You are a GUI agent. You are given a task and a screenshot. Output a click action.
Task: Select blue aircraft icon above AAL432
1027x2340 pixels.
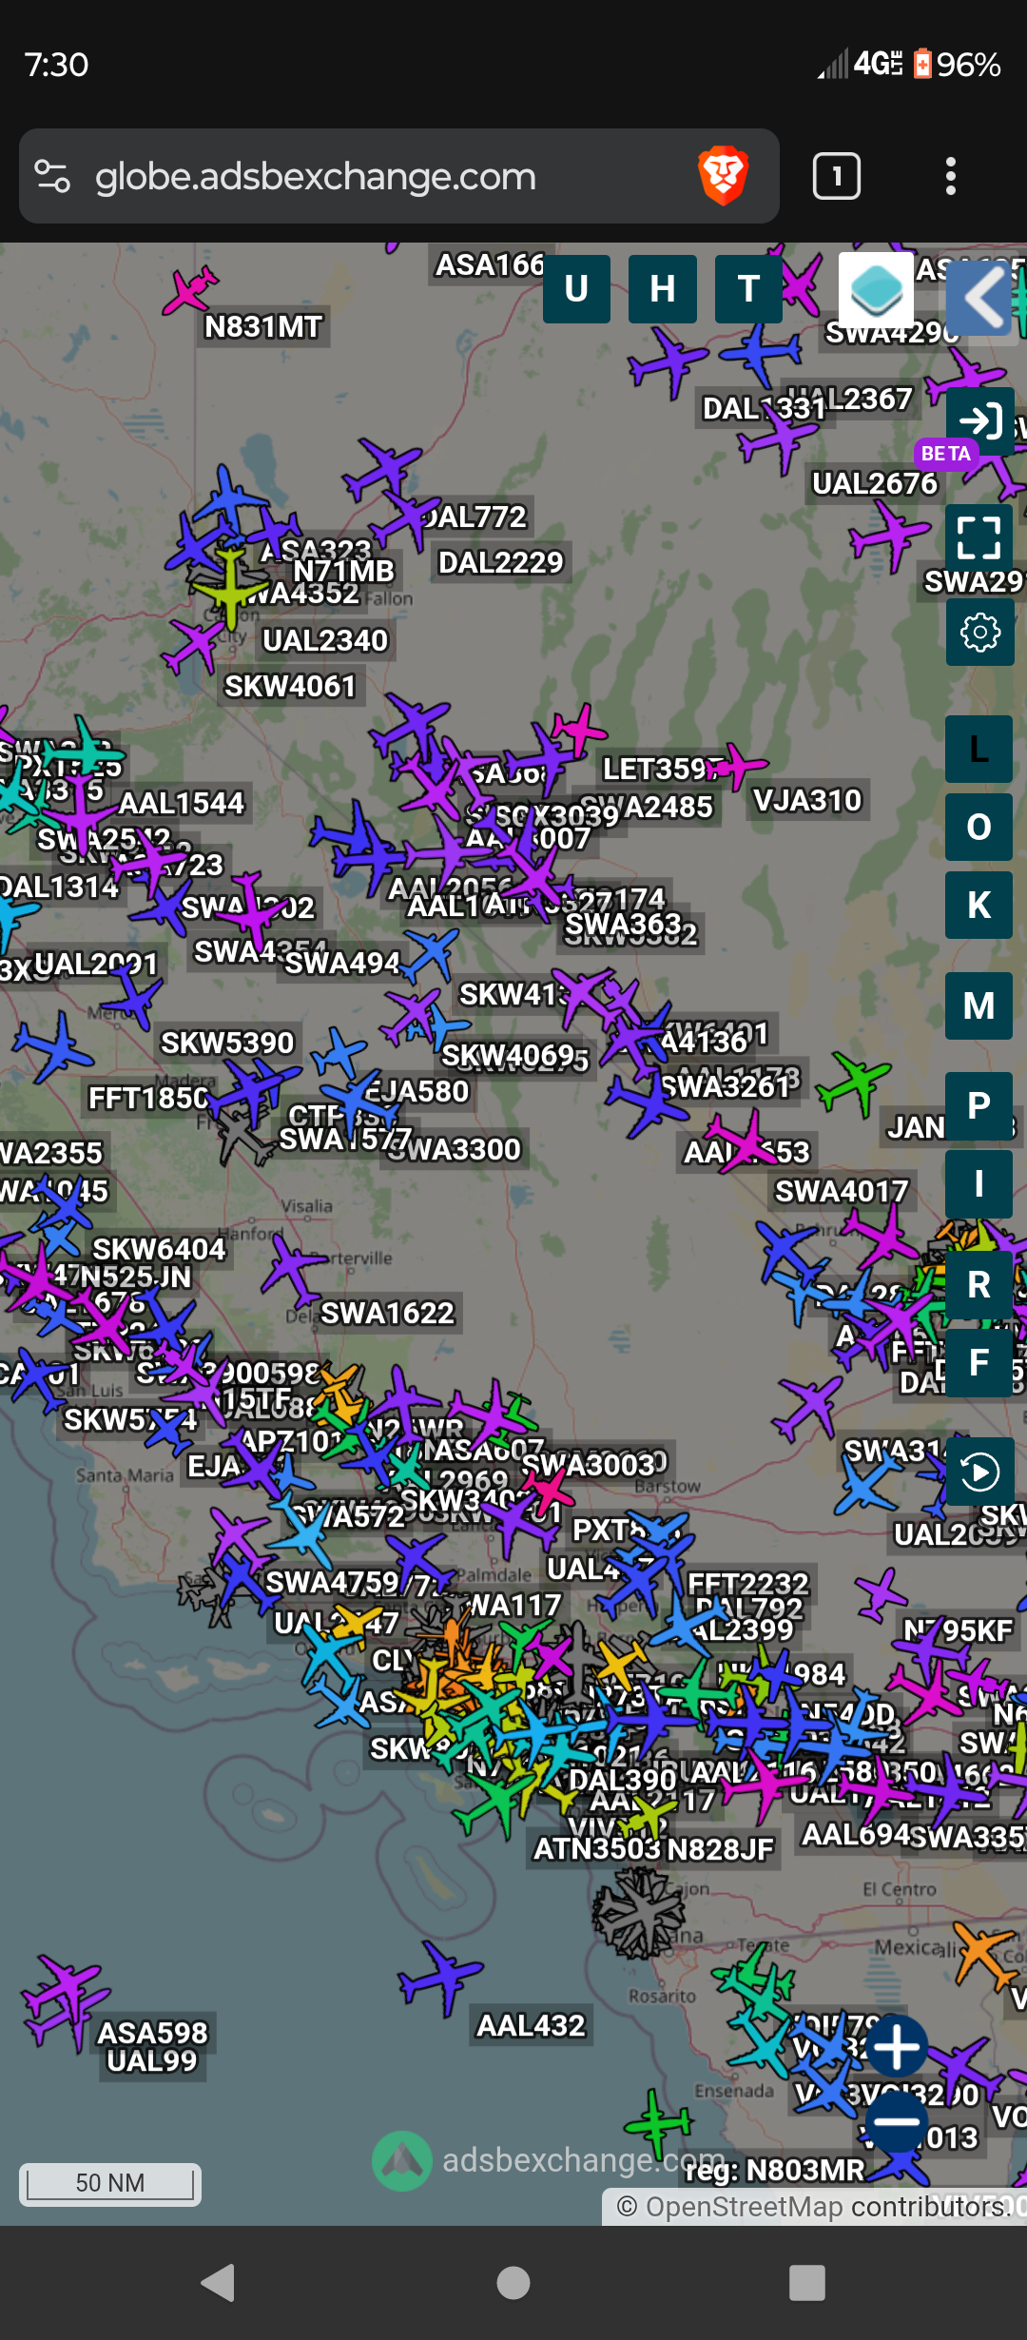[x=440, y=1977]
